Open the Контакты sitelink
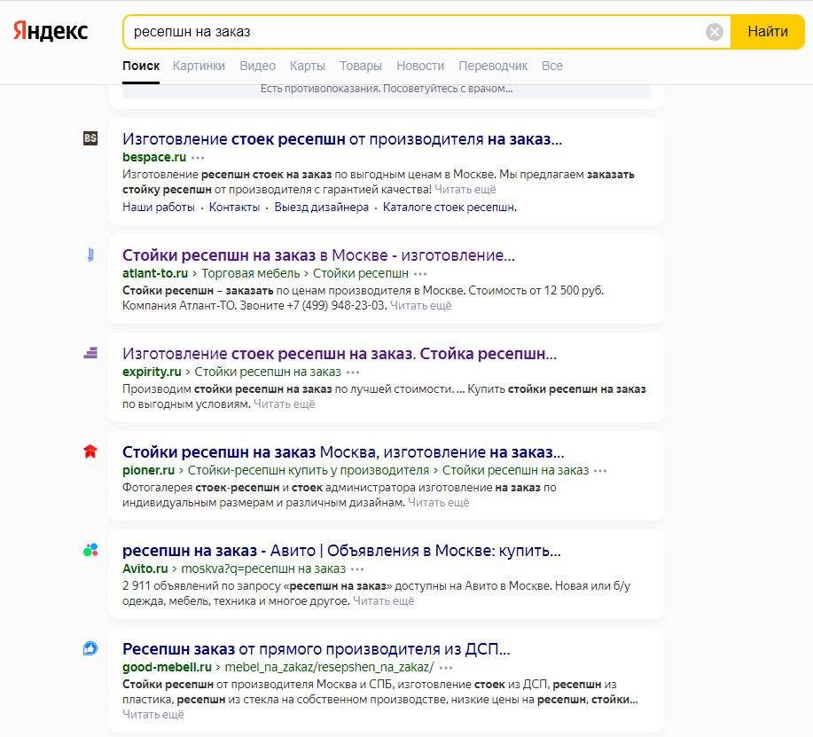813x737 pixels. [x=234, y=207]
